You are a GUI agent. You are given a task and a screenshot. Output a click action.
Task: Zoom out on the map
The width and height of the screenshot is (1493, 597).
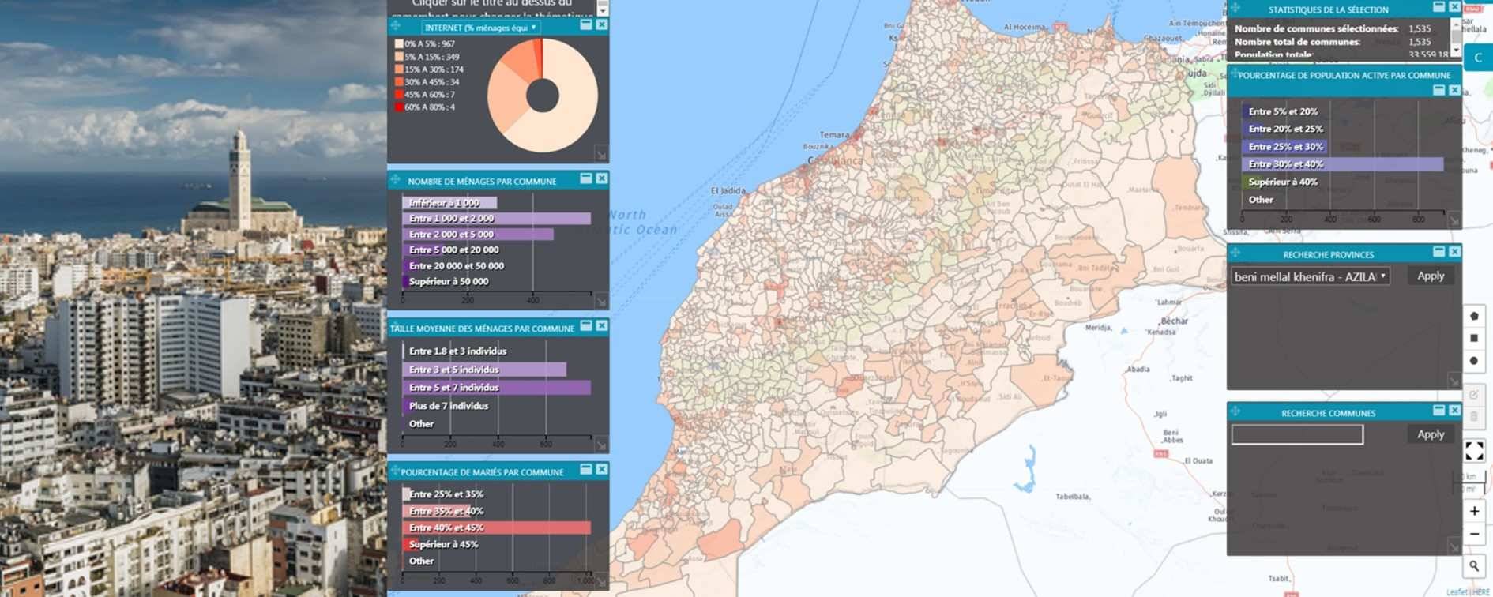[x=1474, y=534]
